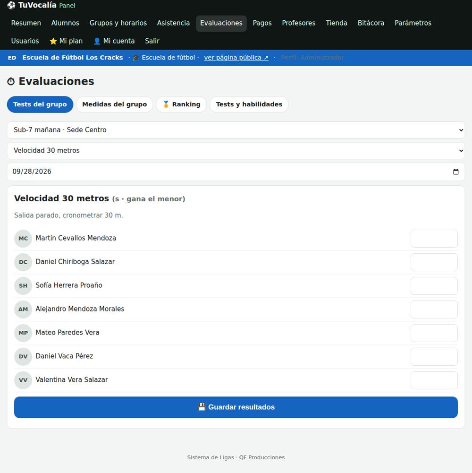Open Grupos y horarios
The height and width of the screenshot is (473, 472).
tap(118, 23)
